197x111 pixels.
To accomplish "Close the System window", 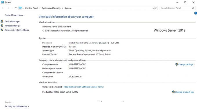I will point(193,2).
